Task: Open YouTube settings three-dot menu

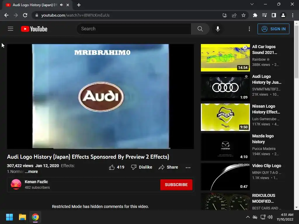Action: point(249,29)
